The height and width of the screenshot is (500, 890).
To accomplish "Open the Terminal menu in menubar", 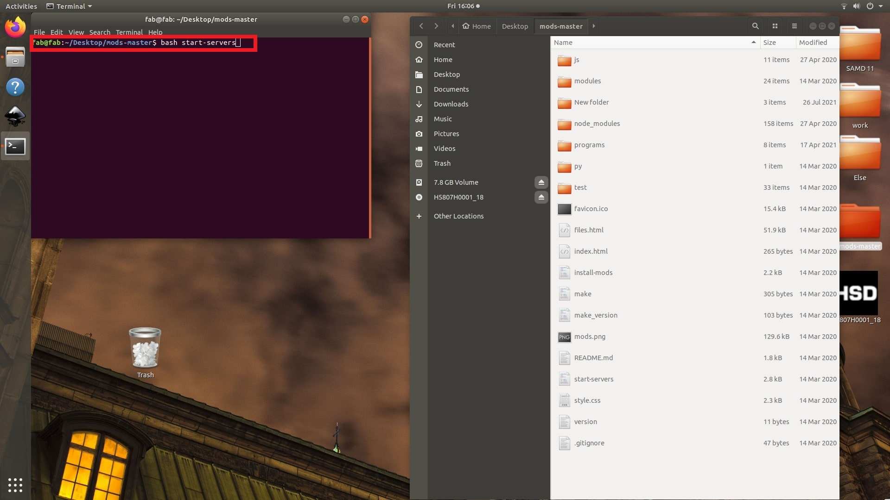I will click(129, 32).
